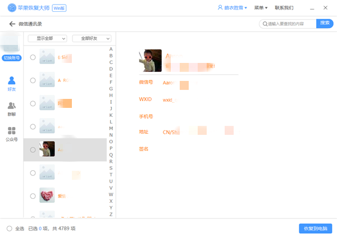Click the 搜索 search button

(325, 23)
